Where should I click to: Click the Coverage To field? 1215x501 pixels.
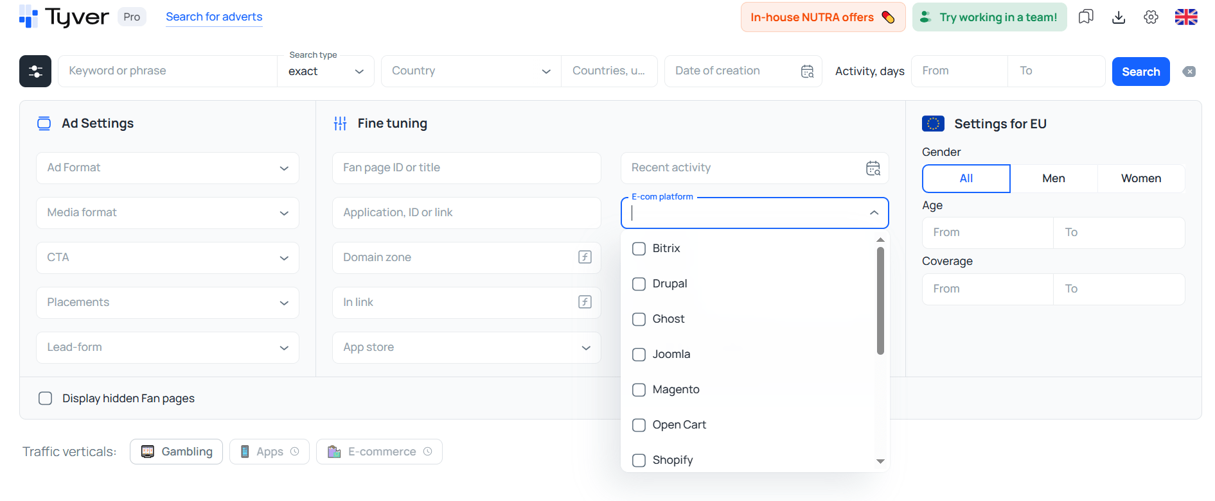click(x=1119, y=289)
